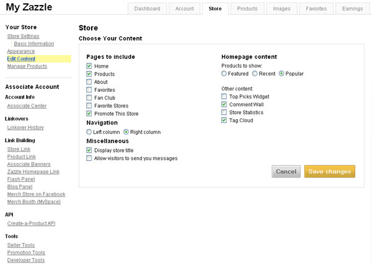Uncheck the Tag Cloud checkbox

click(224, 120)
